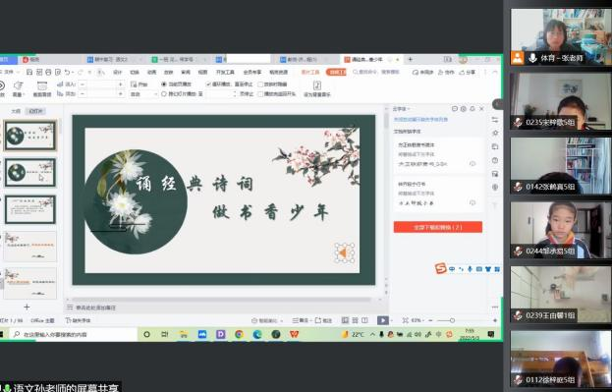Click the red download and replace all button

point(438,227)
